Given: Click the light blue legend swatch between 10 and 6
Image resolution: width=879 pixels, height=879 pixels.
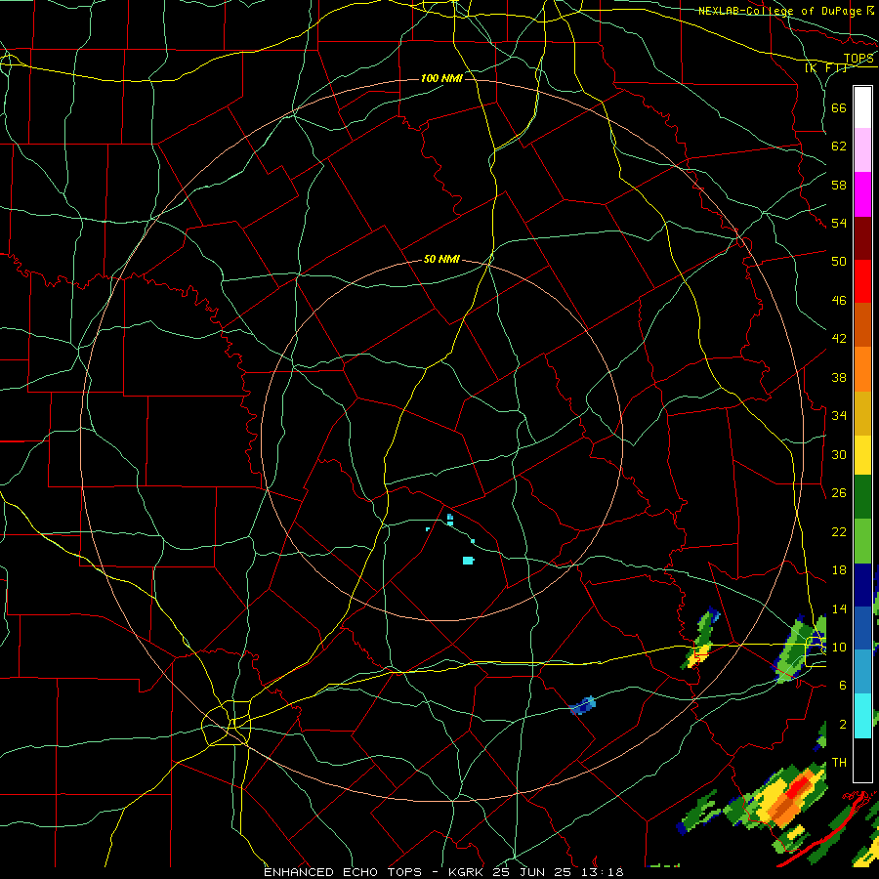Looking at the screenshot, I should tap(862, 672).
